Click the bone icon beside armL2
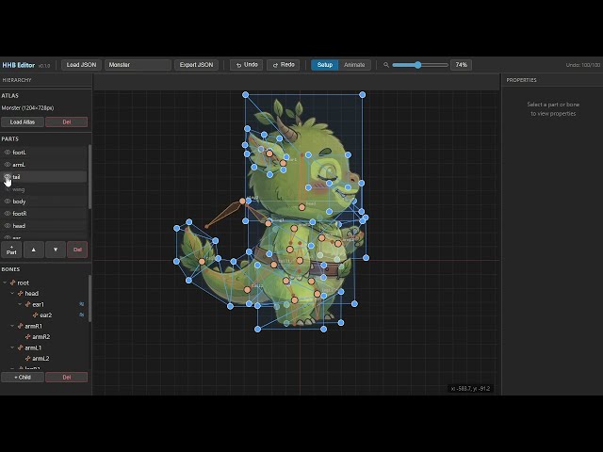This screenshot has height=452, width=603. [x=28, y=358]
